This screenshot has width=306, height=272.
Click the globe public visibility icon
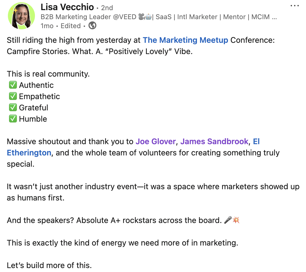[x=92, y=26]
